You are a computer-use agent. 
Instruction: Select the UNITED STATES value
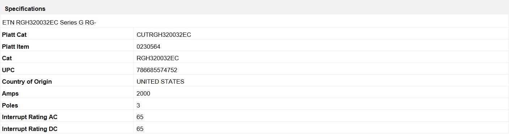pos(161,82)
